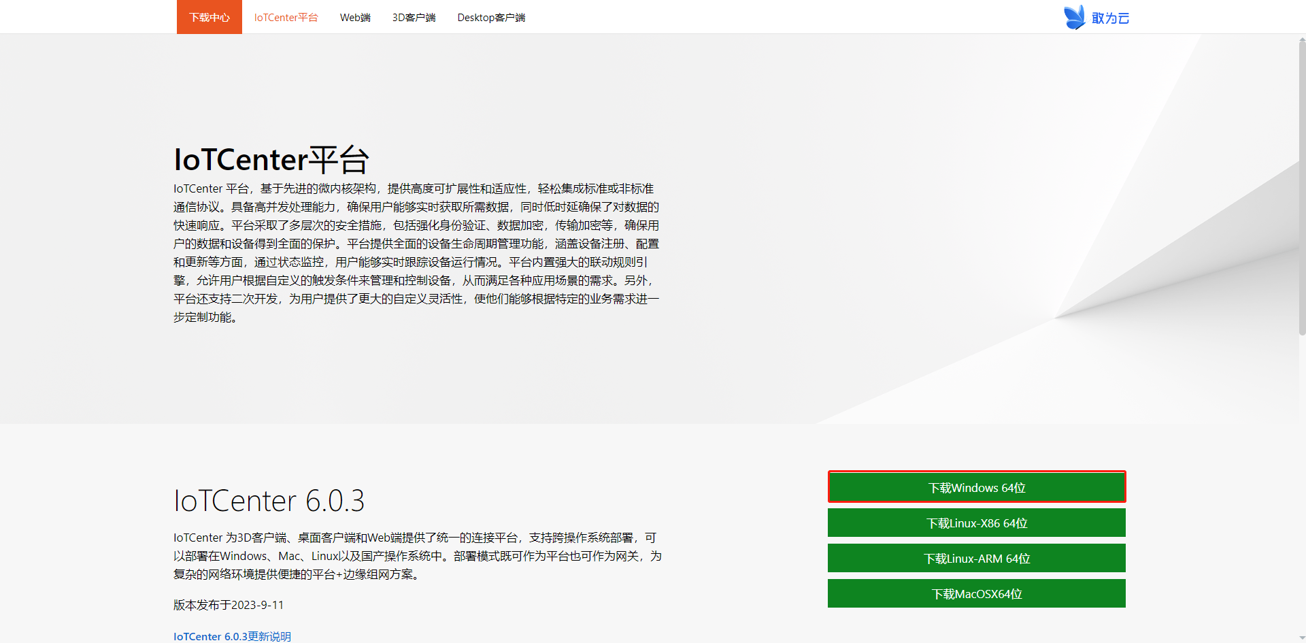
Task: Click the 版本发布于2023-9-11 release date text
Action: coord(229,605)
